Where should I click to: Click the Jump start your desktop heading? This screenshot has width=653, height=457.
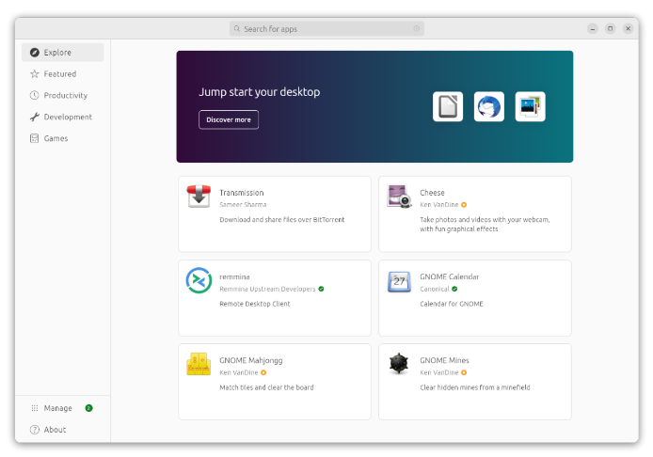point(260,92)
